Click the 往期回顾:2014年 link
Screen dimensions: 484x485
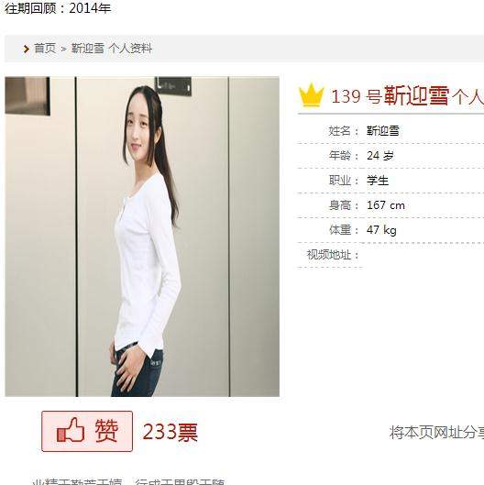coord(58,7)
